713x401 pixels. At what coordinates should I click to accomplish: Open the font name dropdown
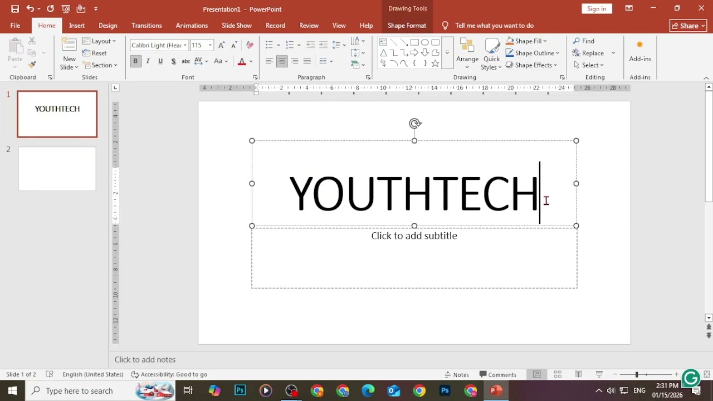[185, 45]
